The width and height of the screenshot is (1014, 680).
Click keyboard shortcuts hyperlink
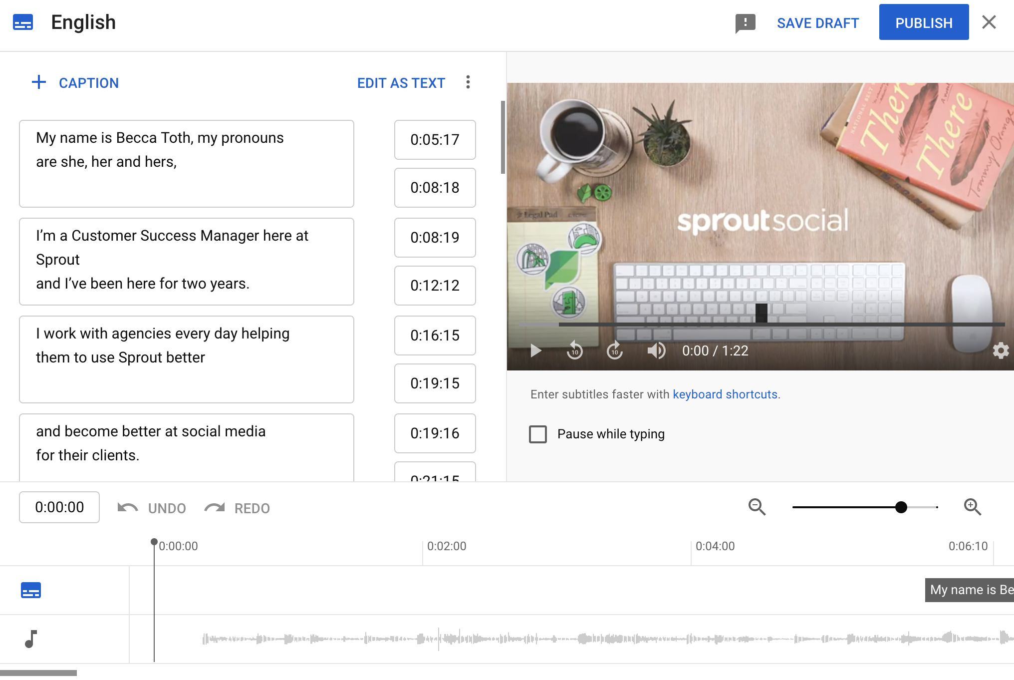(725, 393)
